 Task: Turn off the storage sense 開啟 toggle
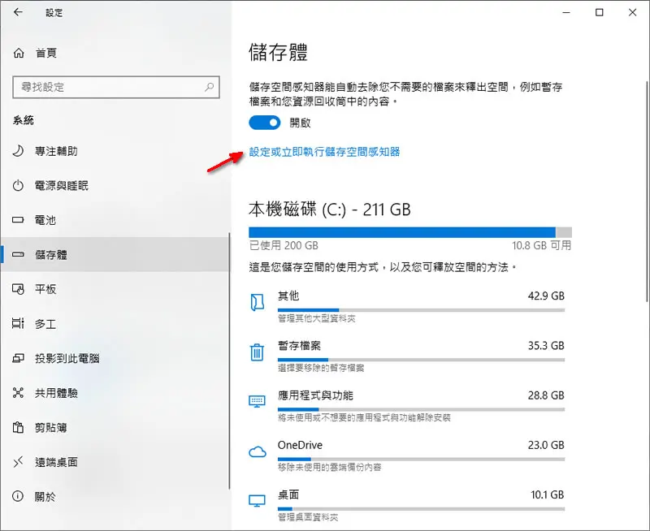coord(265,123)
